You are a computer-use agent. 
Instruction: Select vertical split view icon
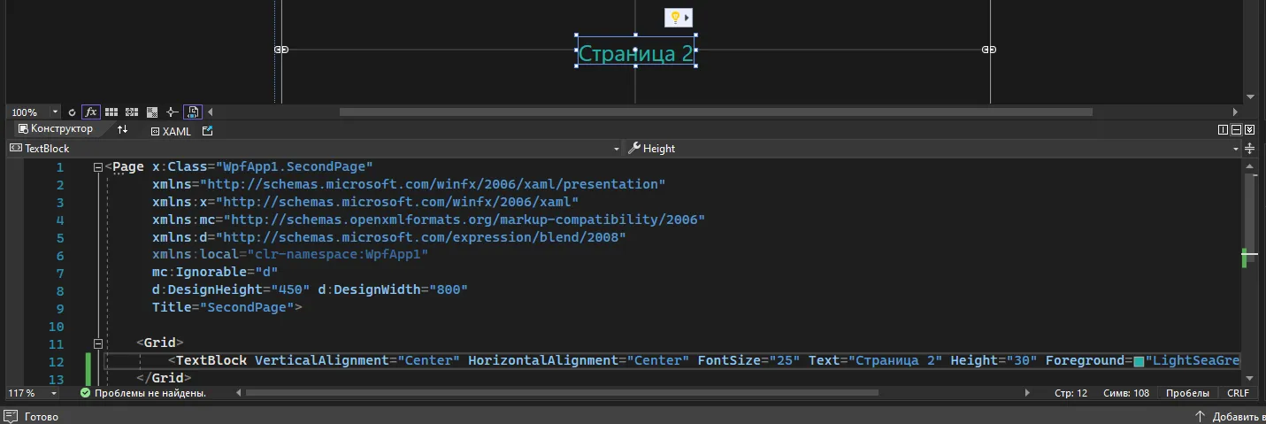[1223, 130]
